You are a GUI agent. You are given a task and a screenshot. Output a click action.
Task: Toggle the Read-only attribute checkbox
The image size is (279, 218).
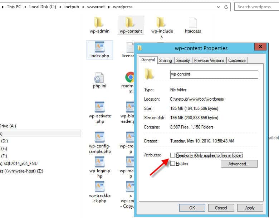point(172,155)
